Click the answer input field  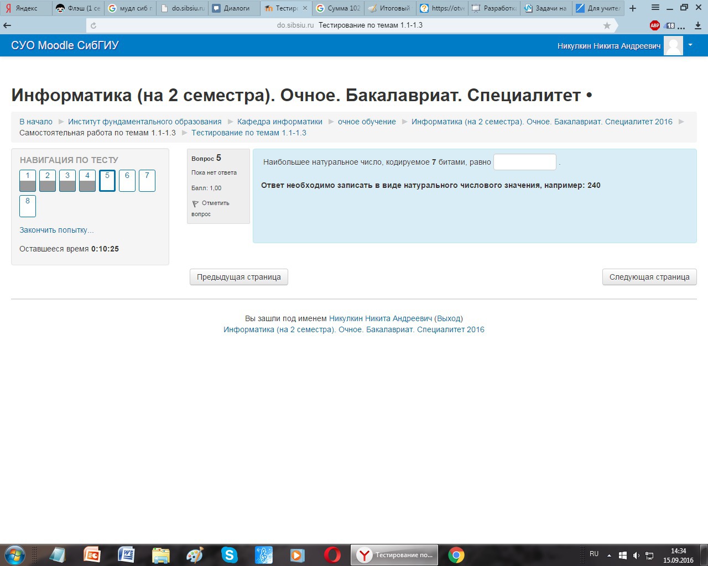coord(524,162)
